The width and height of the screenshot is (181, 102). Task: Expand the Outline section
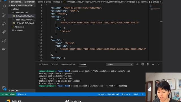pyautogui.click(x=15, y=91)
